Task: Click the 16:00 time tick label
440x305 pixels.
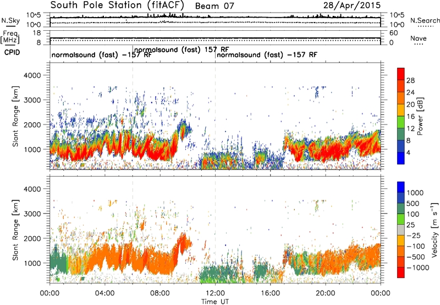Action: tap(270, 293)
